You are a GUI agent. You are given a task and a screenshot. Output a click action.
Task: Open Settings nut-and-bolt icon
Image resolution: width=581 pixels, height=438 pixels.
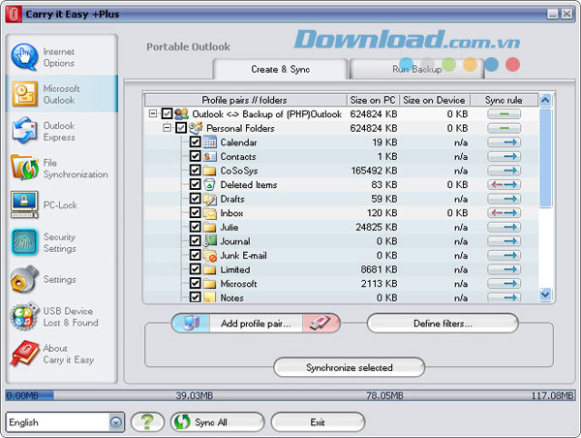[24, 279]
